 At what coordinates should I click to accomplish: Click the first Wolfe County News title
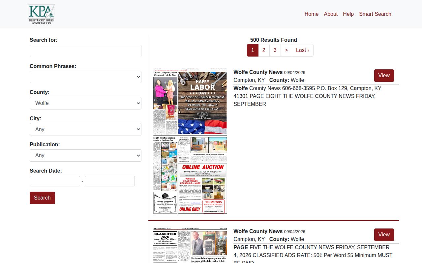point(258,72)
